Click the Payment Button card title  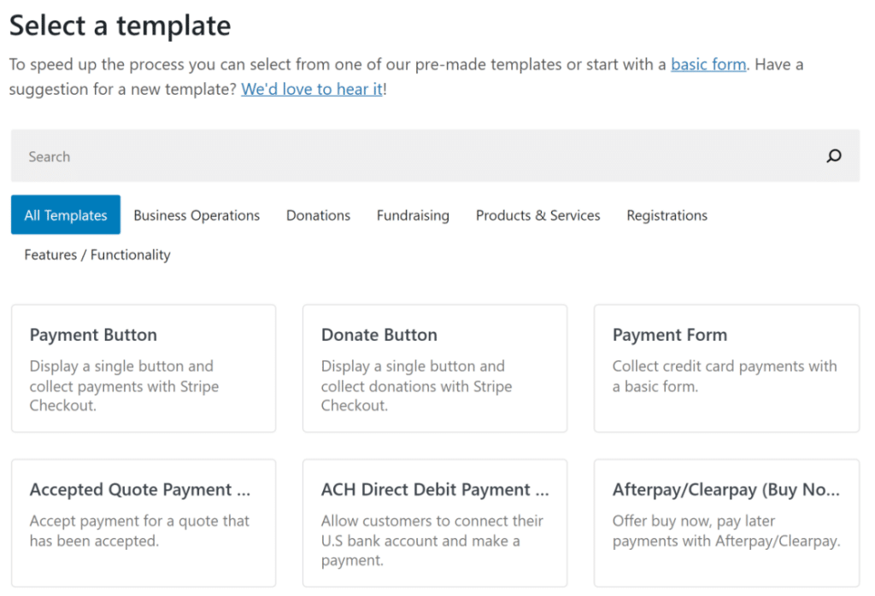pyautogui.click(x=93, y=335)
